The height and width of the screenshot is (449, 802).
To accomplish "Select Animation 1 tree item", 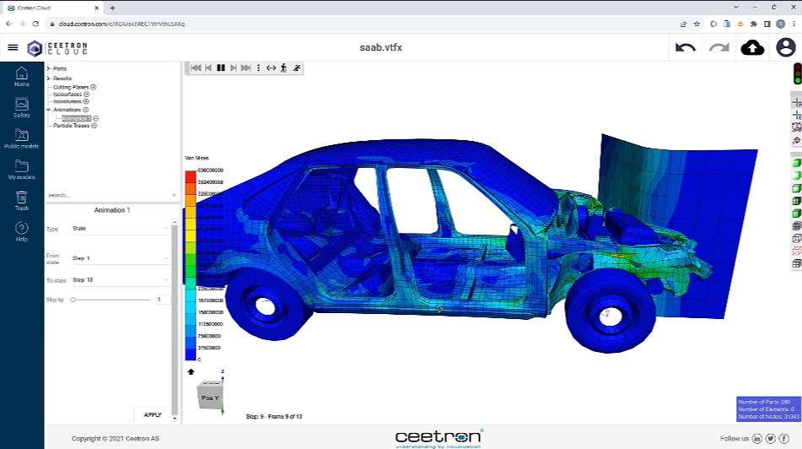I will coord(76,119).
